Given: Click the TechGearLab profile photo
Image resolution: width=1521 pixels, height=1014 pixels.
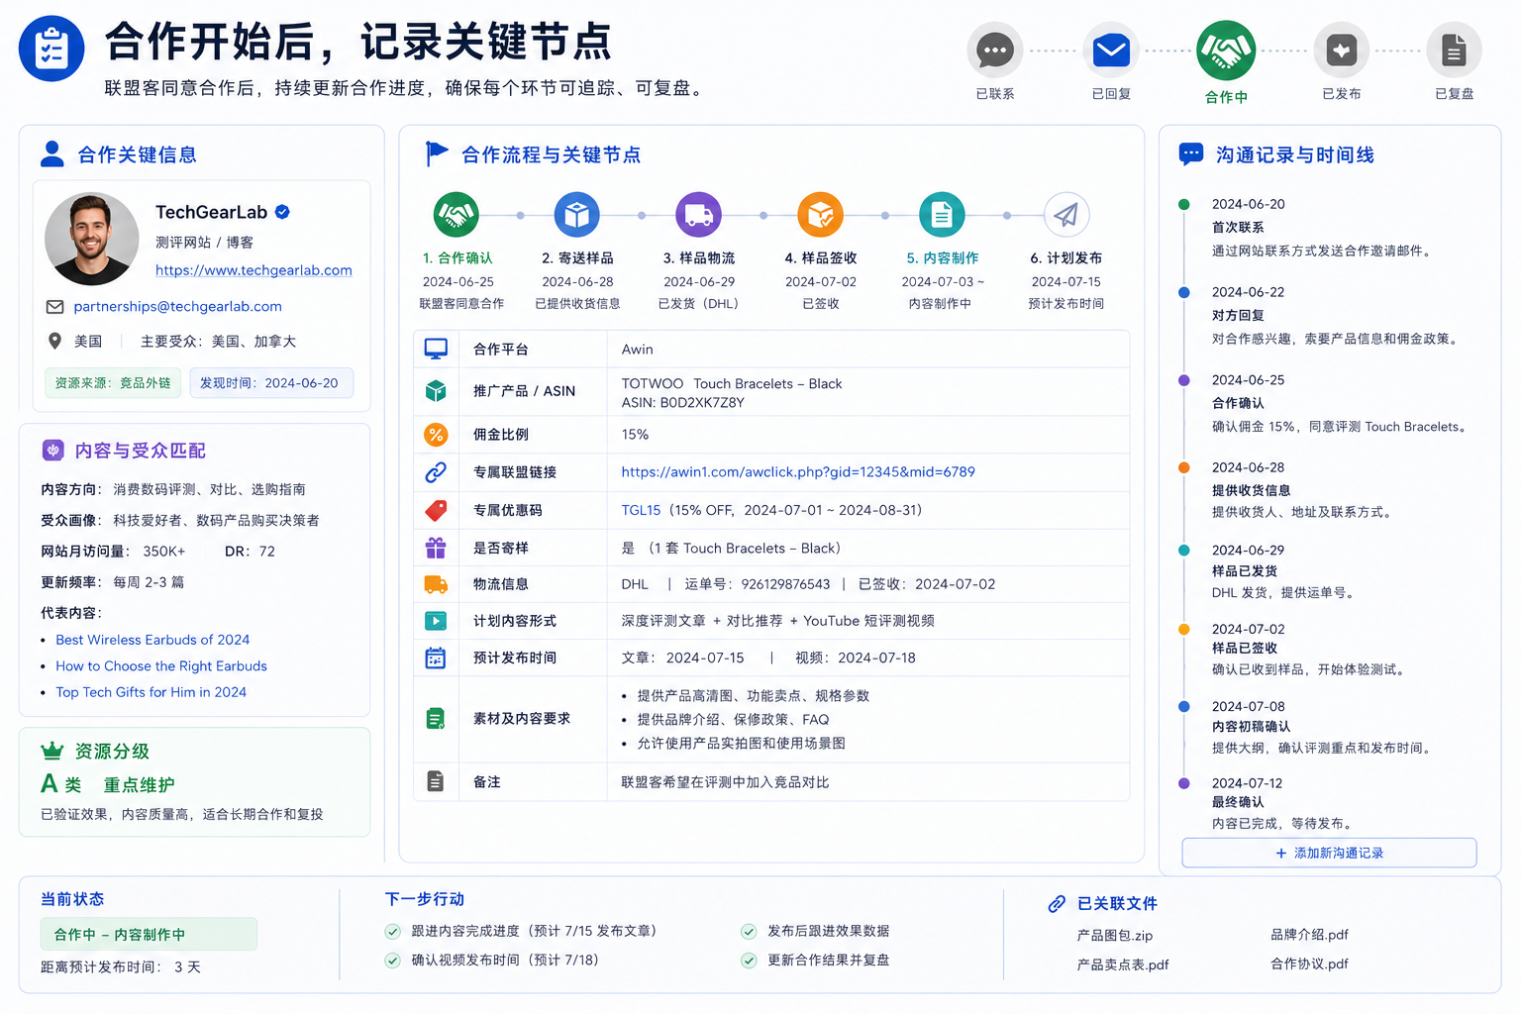Looking at the screenshot, I should click(x=92, y=239).
